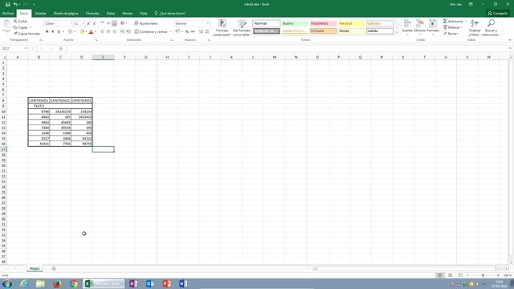Click Combinar y centrar button

[x=151, y=32]
